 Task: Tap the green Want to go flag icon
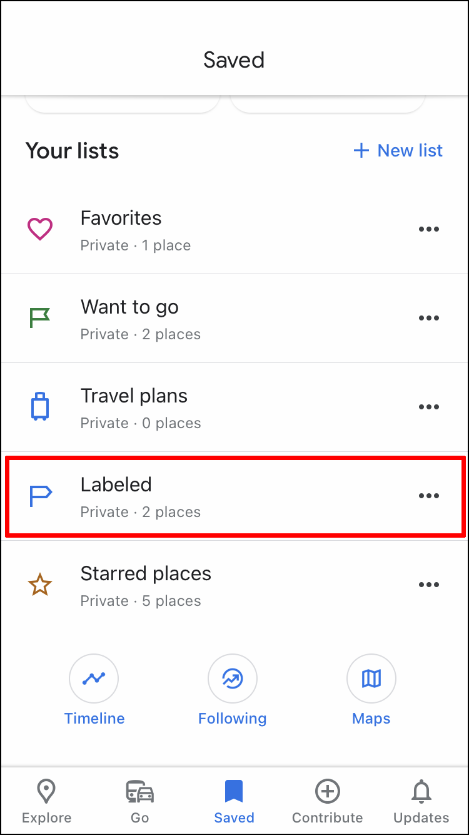coord(40,318)
